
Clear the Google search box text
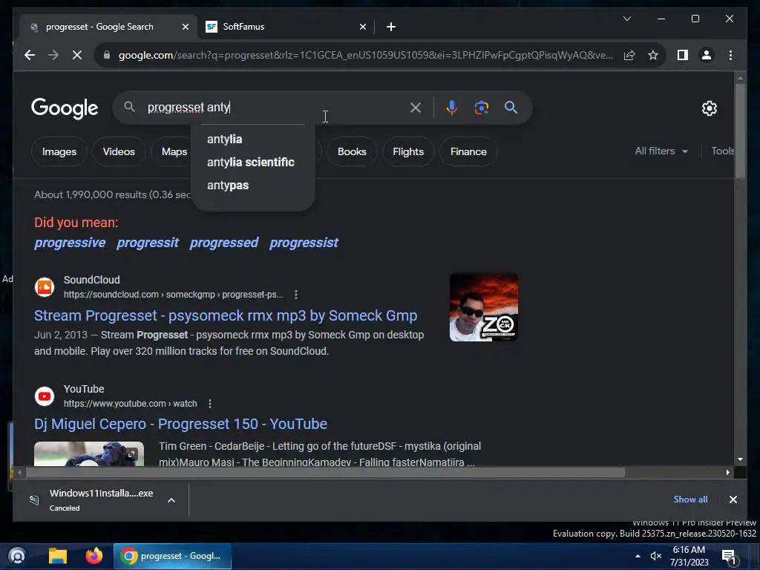click(416, 108)
